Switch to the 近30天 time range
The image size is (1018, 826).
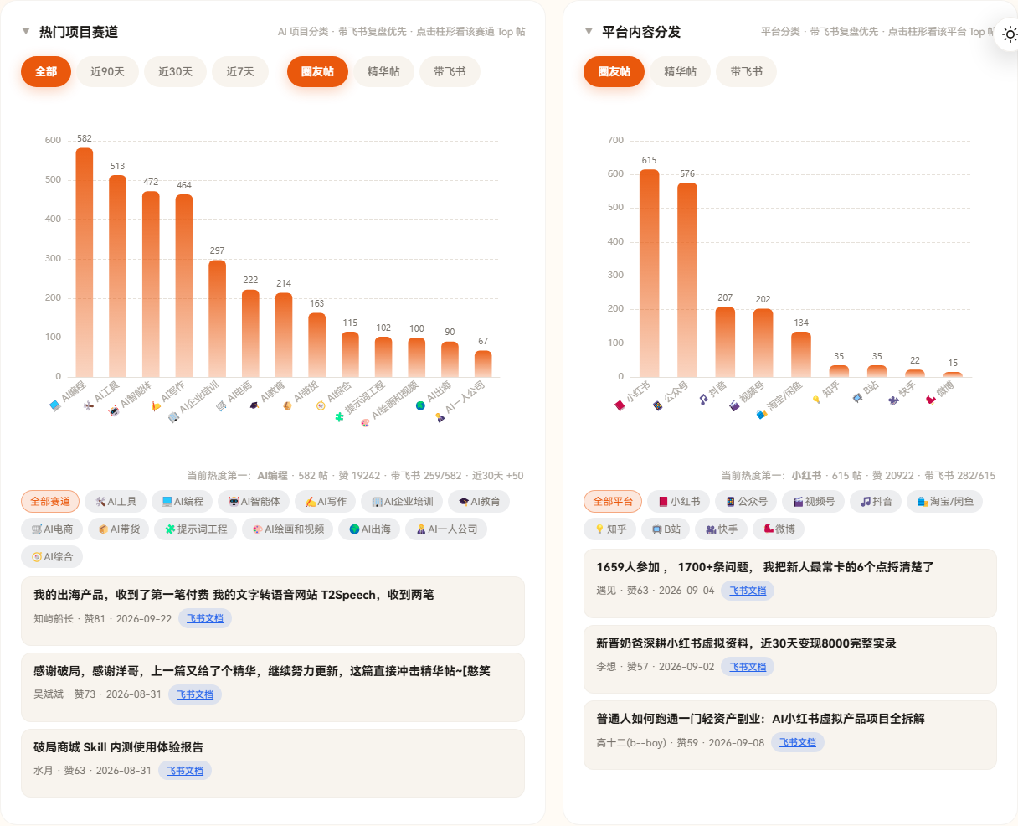(175, 71)
